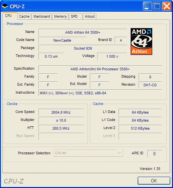The height and width of the screenshot is (188, 173).
Task: Minimize the CPU-Z window
Action: click(x=147, y=6)
